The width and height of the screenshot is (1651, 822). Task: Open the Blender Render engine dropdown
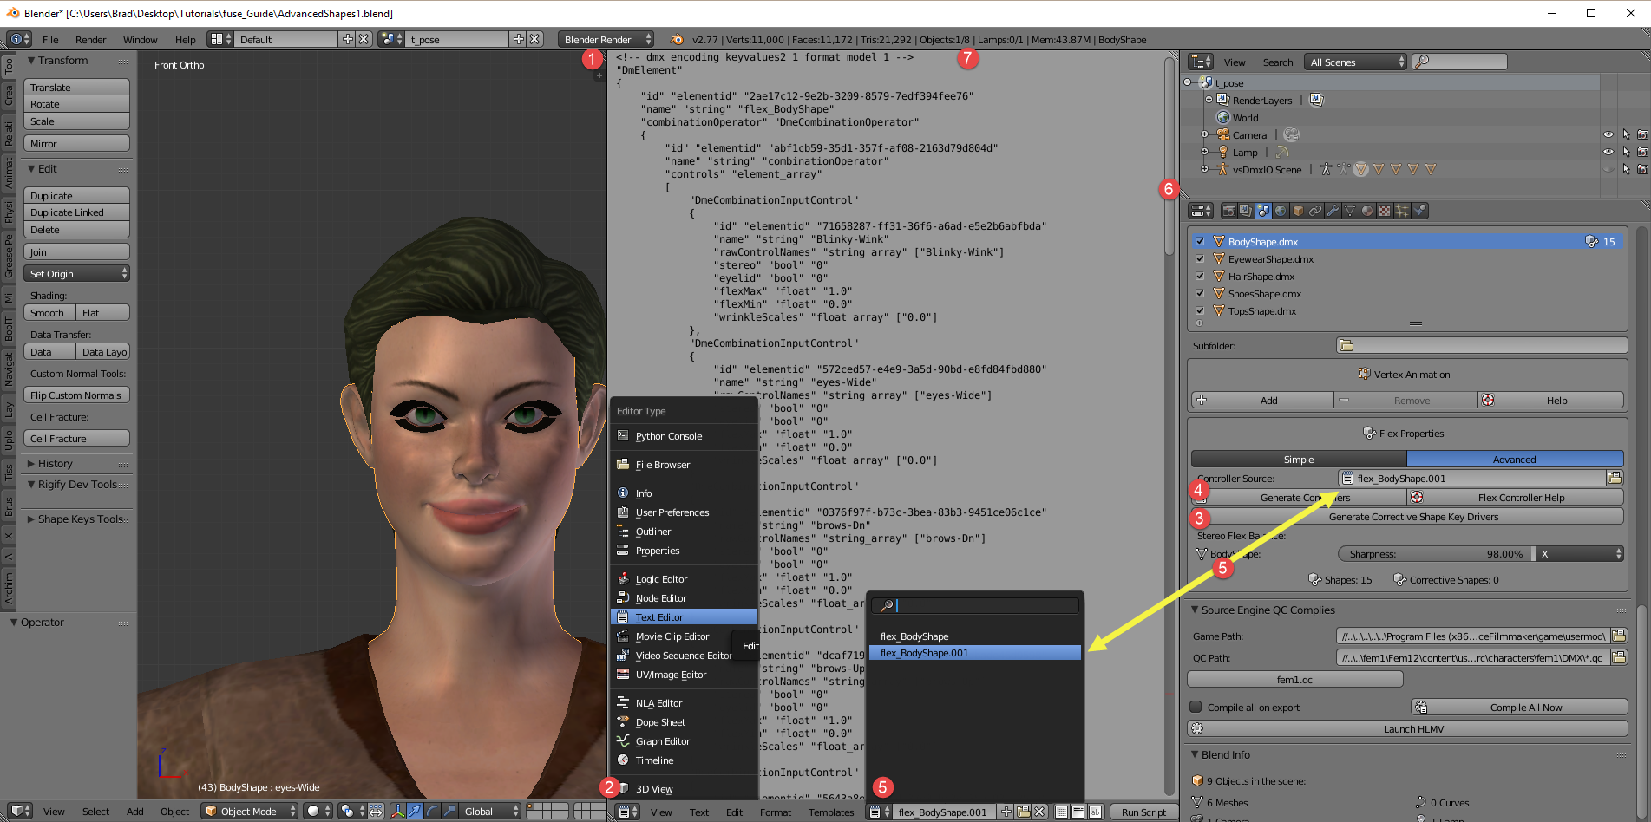606,40
